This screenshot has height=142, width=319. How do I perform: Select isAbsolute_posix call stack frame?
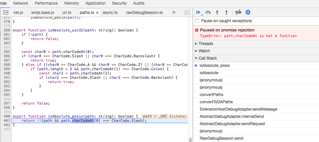256,66
